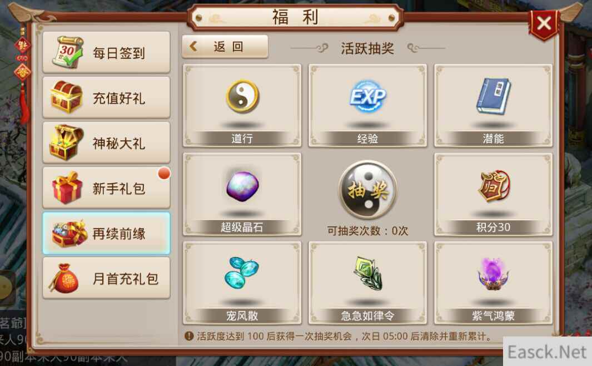Select the blue book 潜能 reward

pos(493,105)
